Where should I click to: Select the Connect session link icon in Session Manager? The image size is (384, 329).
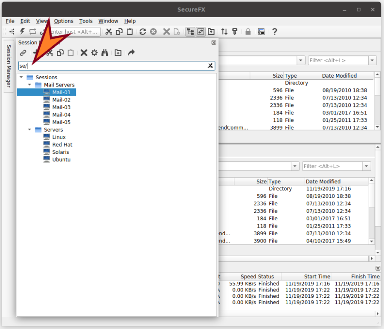[x=23, y=52]
